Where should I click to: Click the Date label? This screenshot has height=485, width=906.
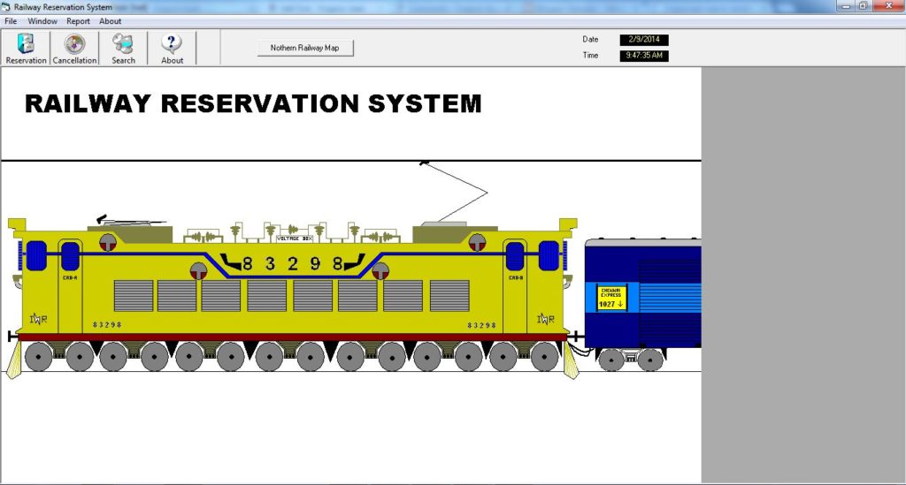coord(590,39)
